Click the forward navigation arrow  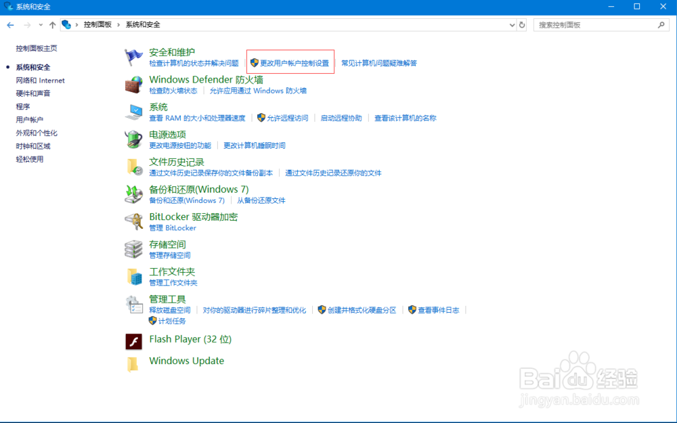click(x=27, y=25)
